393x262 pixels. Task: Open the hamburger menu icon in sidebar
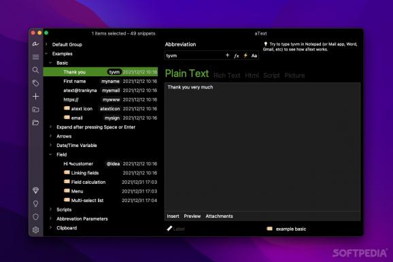[35, 57]
